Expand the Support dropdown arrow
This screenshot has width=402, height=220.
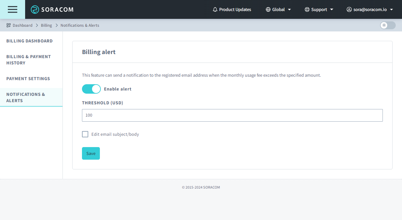pyautogui.click(x=332, y=9)
